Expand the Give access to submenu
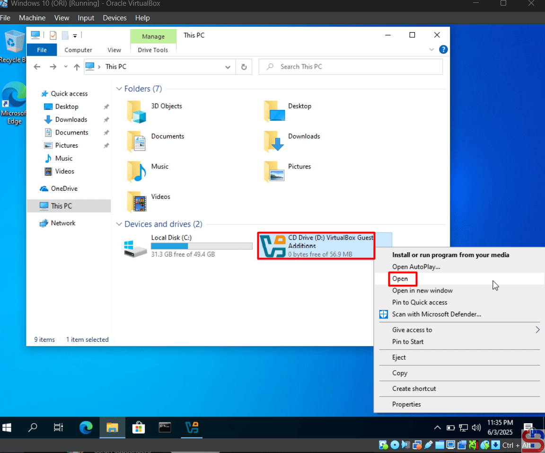 pyautogui.click(x=537, y=330)
